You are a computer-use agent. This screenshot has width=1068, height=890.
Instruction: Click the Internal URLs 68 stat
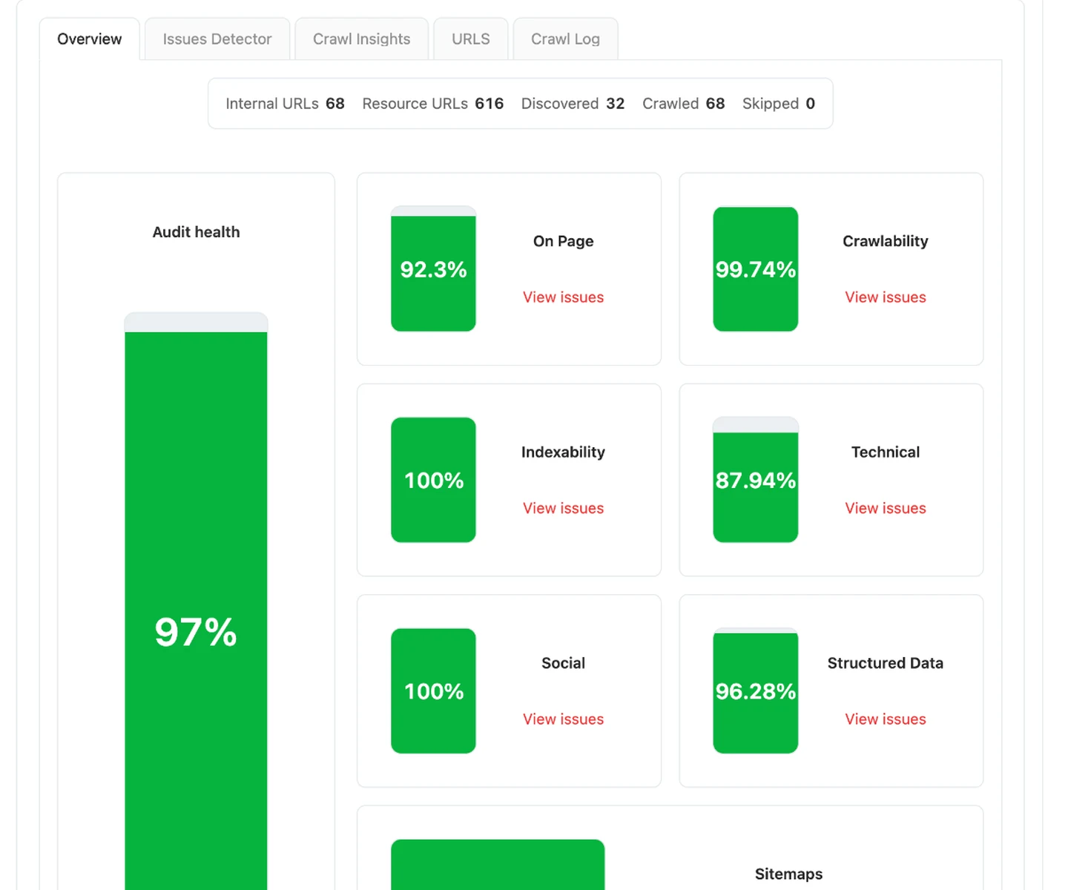[x=285, y=104]
